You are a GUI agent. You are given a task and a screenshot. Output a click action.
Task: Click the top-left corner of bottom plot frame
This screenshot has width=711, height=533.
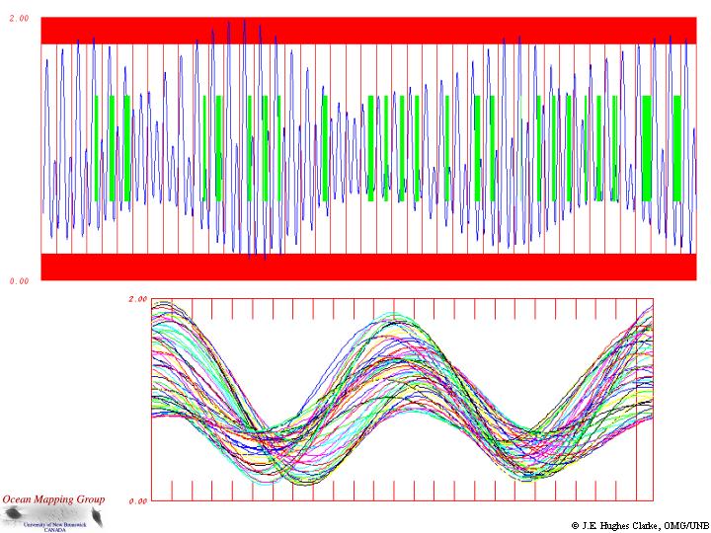[151, 298]
